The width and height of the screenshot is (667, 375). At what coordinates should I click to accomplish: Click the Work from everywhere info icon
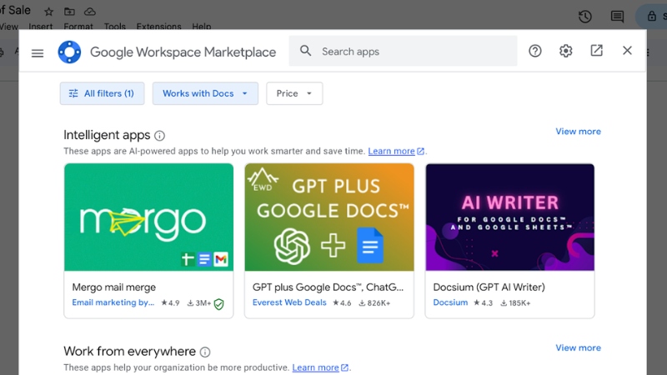point(205,352)
